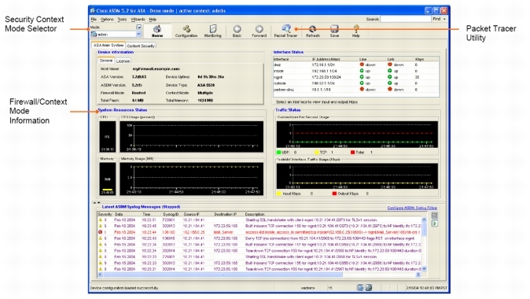The width and height of the screenshot is (530, 299).
Task: Select the General device info tab
Action: click(x=106, y=61)
